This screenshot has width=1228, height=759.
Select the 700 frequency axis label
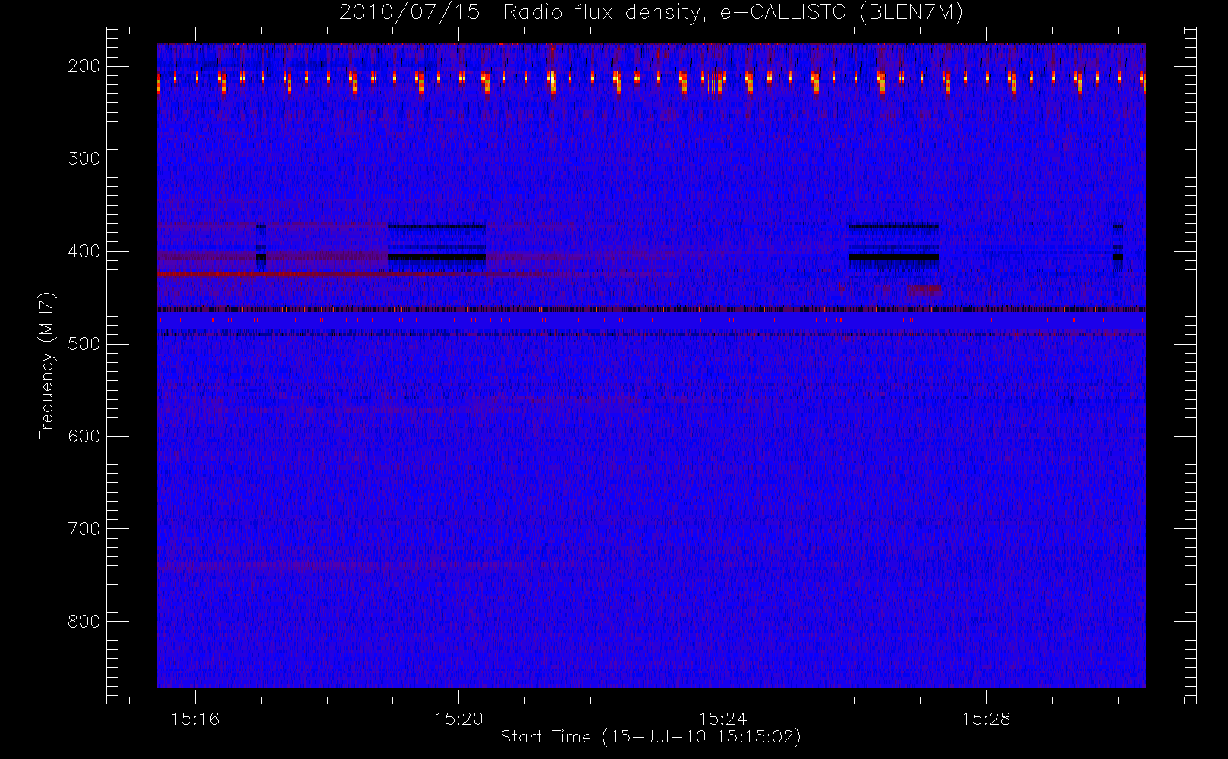point(84,529)
